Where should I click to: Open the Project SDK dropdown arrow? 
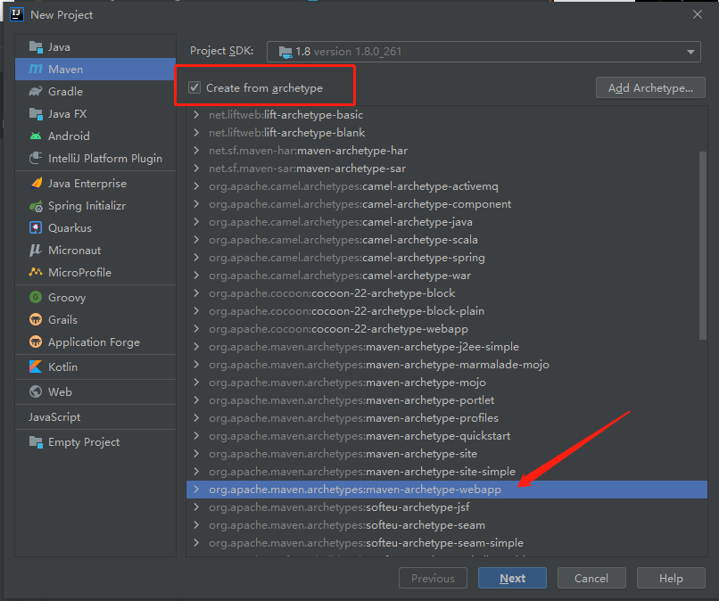[x=690, y=52]
